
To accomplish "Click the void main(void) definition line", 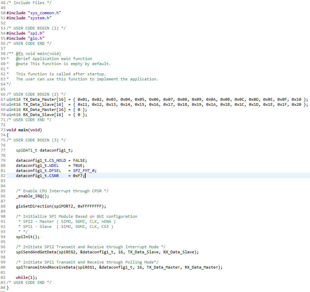I will pyautogui.click(x=24, y=130).
